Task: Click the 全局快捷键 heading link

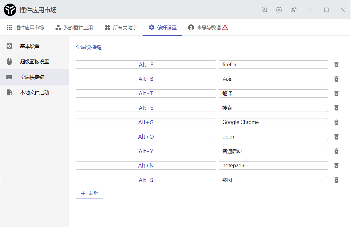Action: pos(88,47)
